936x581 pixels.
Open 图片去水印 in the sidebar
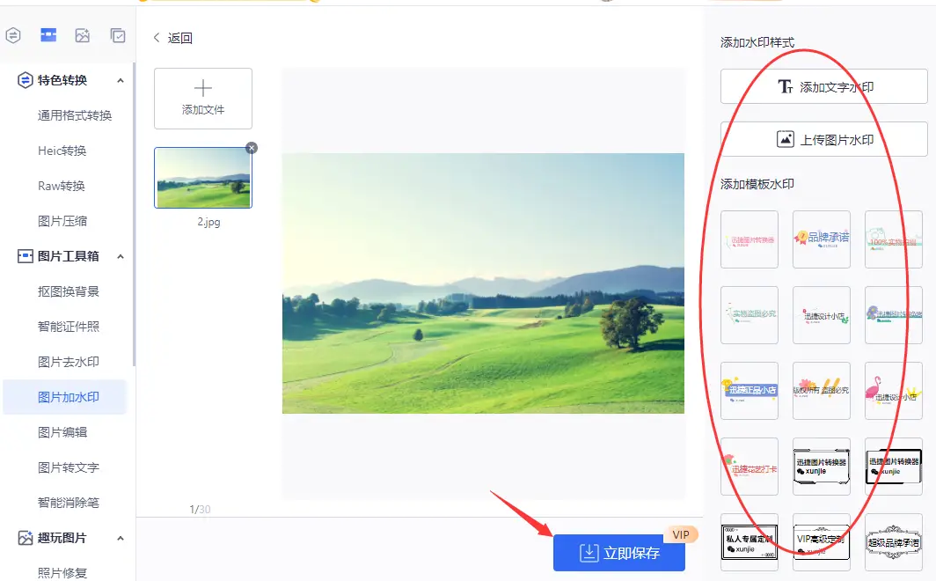coord(69,362)
